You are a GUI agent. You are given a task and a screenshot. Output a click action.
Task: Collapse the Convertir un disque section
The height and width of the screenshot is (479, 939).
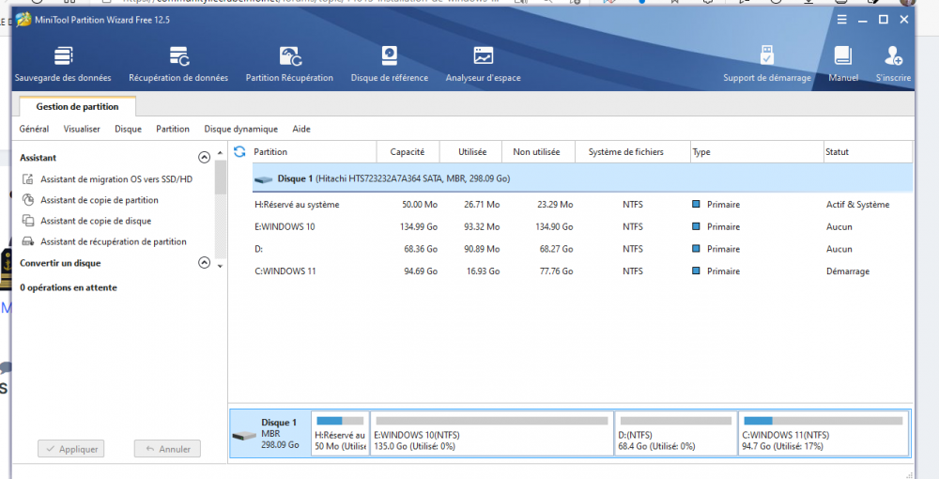pos(204,264)
